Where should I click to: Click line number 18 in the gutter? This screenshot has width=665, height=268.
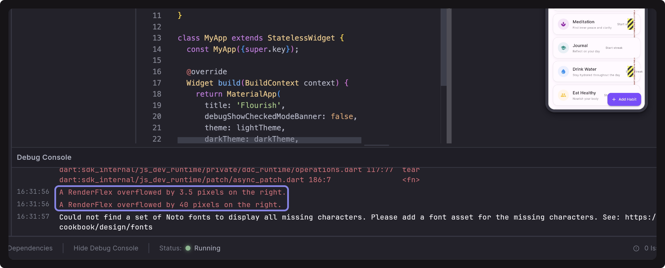157,94
